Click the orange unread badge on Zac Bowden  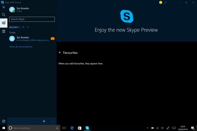53,39
